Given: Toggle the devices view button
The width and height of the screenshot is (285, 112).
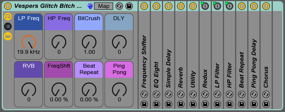Looking at the screenshot, I should click(8, 36).
